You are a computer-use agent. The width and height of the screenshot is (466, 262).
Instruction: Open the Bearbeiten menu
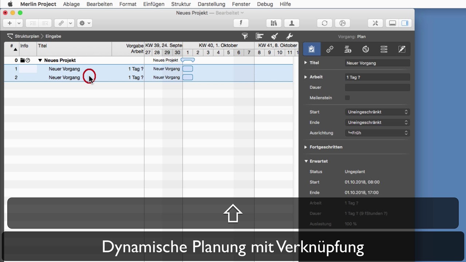click(x=99, y=4)
